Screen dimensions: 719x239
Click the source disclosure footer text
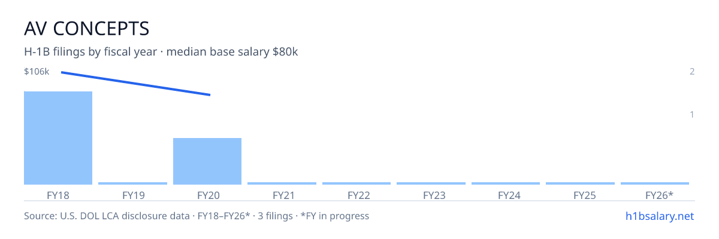197,216
